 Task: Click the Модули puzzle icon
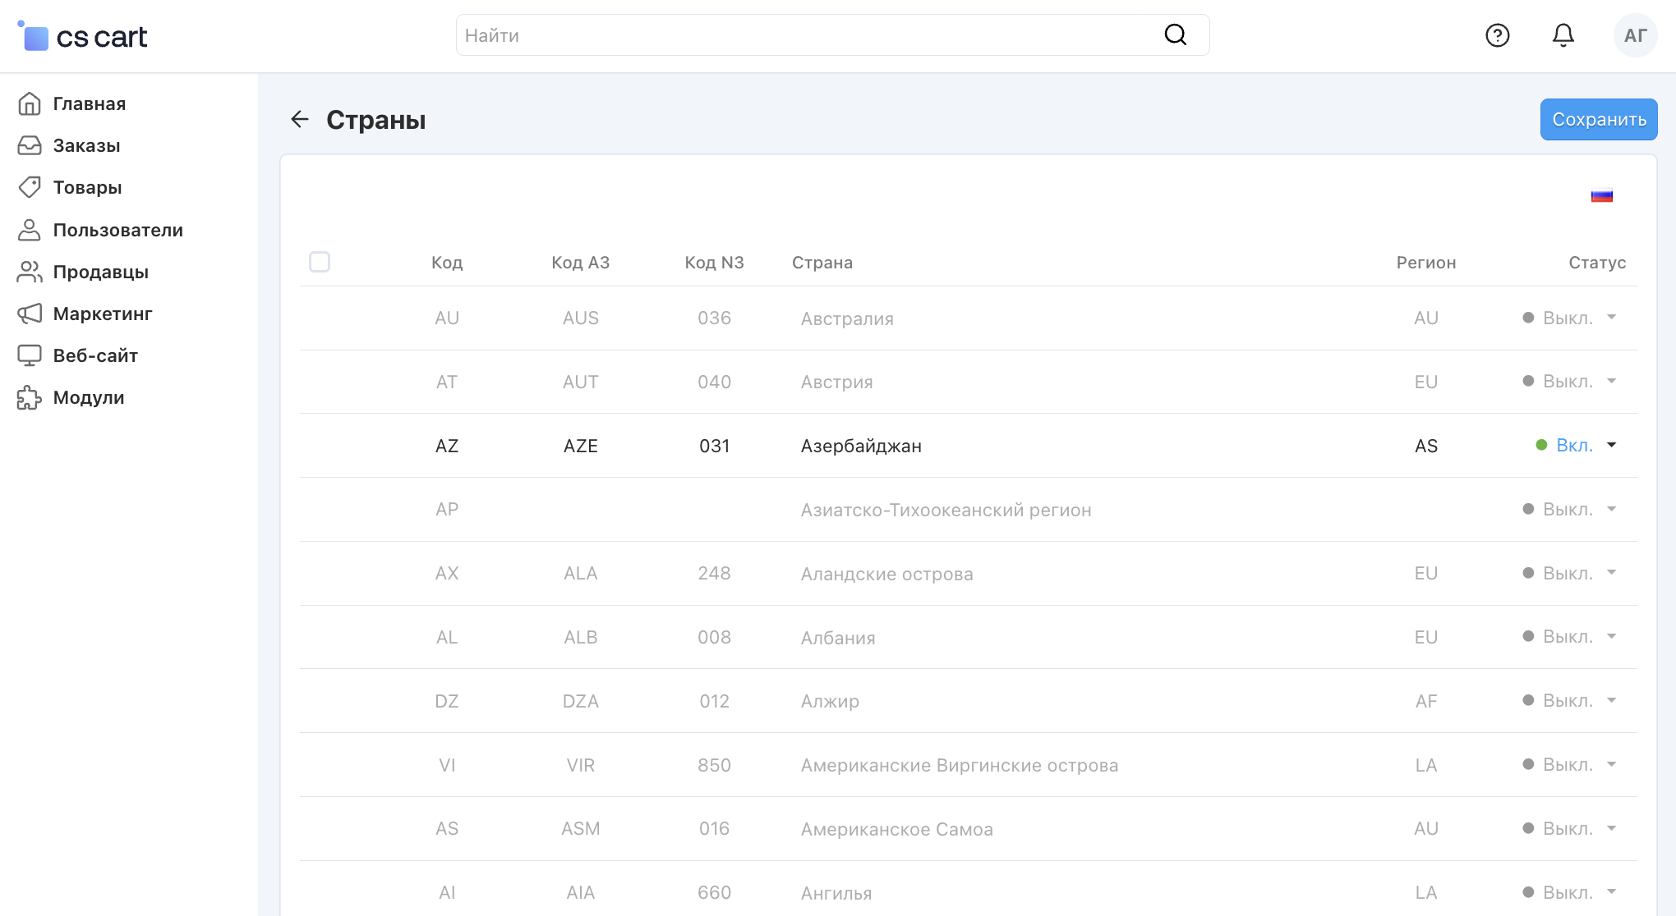coord(30,398)
